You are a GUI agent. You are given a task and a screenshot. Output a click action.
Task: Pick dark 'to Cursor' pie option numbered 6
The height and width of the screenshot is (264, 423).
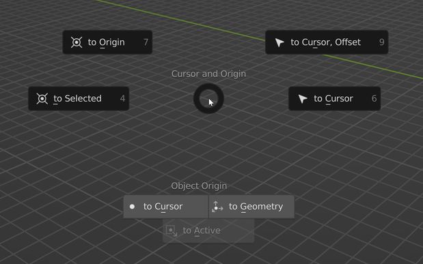pos(335,99)
